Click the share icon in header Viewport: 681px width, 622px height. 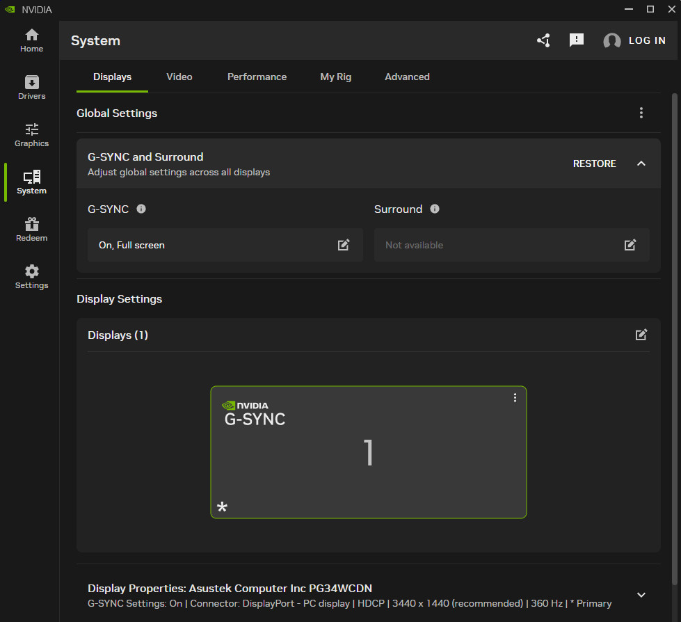coord(543,40)
